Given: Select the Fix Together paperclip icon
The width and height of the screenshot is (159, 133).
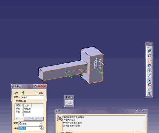Looking at the screenshot, I should click(149, 75).
